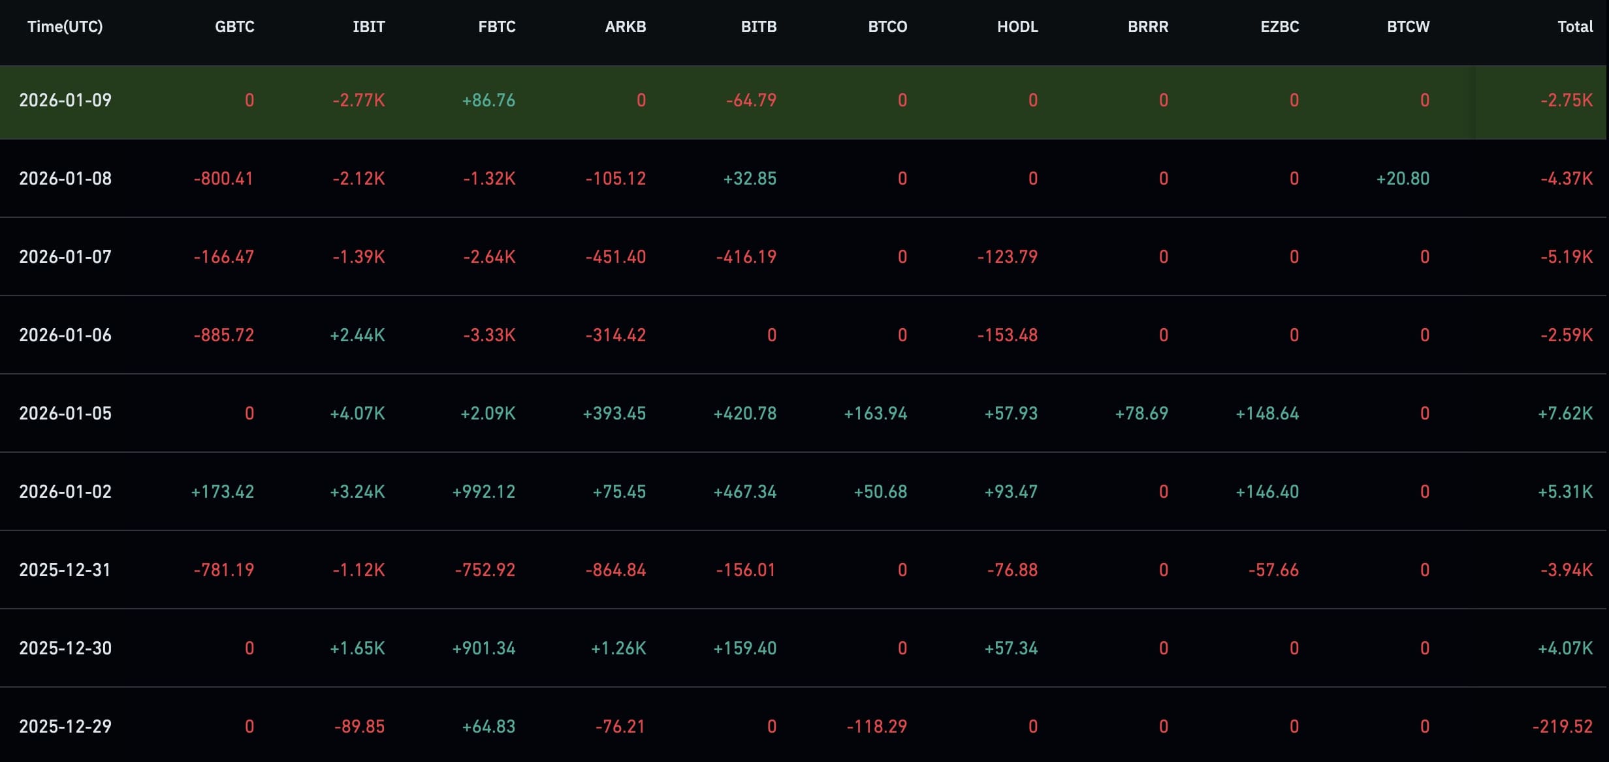Click BTCO value +163.94
Screen dimensions: 1609x762
pos(875,413)
